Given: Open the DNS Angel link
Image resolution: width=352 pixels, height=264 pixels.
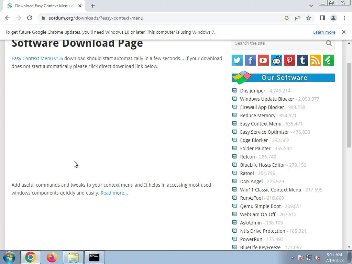Looking at the screenshot, I should tap(251, 181).
